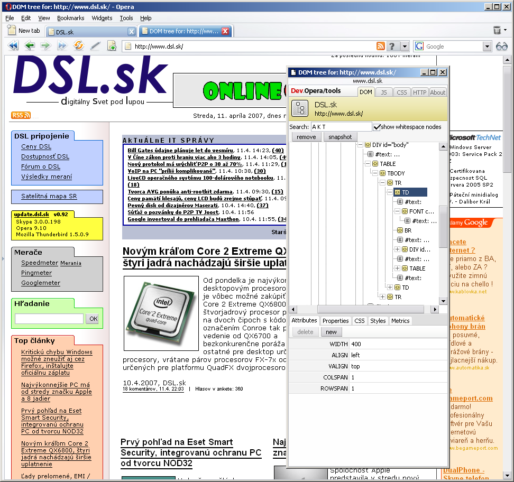Viewport: 514px width, 482px height.
Task: Switch to the Properties tab
Action: pos(335,321)
